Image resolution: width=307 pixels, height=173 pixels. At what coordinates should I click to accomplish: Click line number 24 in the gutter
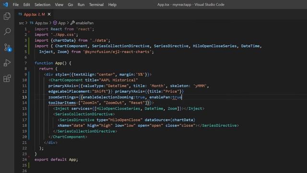coord(24,160)
